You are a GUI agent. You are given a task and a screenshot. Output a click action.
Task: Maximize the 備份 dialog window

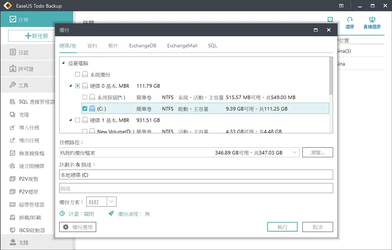(316, 30)
